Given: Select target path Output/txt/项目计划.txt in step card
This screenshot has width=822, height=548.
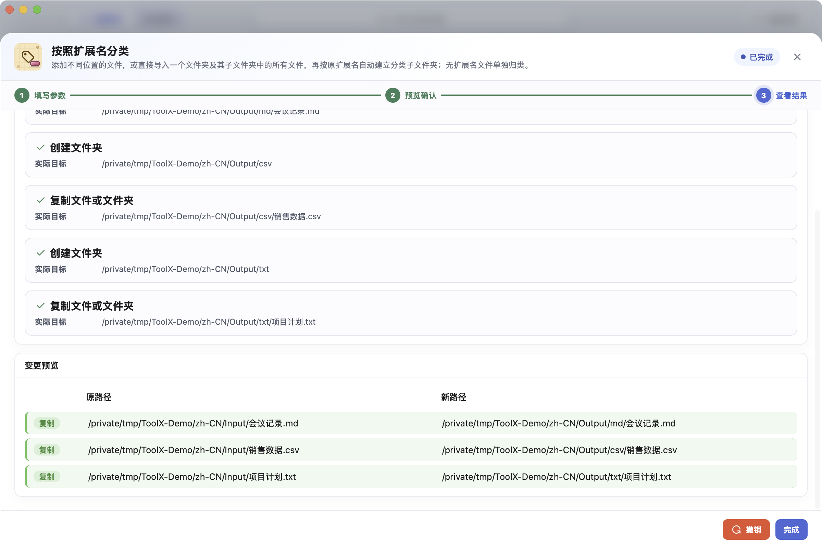Looking at the screenshot, I should tap(209, 322).
